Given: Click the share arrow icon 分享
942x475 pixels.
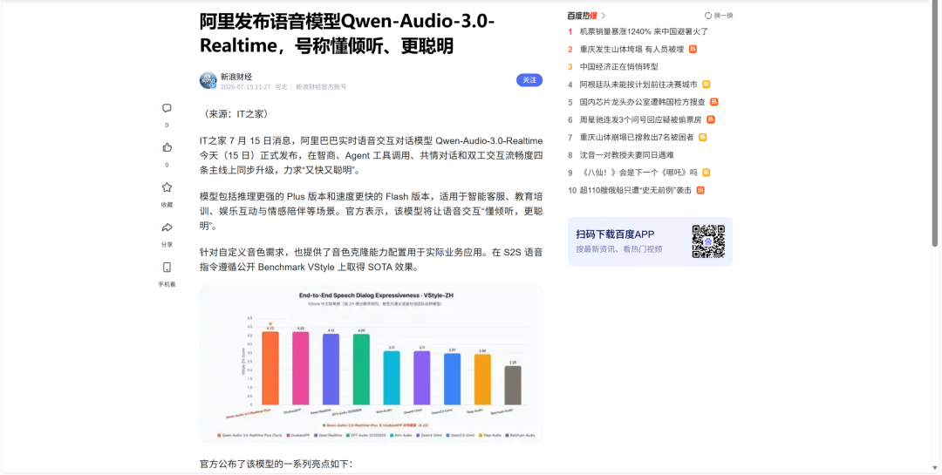Looking at the screenshot, I should 167,227.
